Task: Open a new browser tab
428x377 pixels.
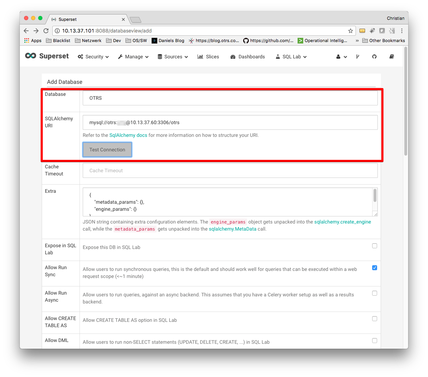Action: coord(136,20)
